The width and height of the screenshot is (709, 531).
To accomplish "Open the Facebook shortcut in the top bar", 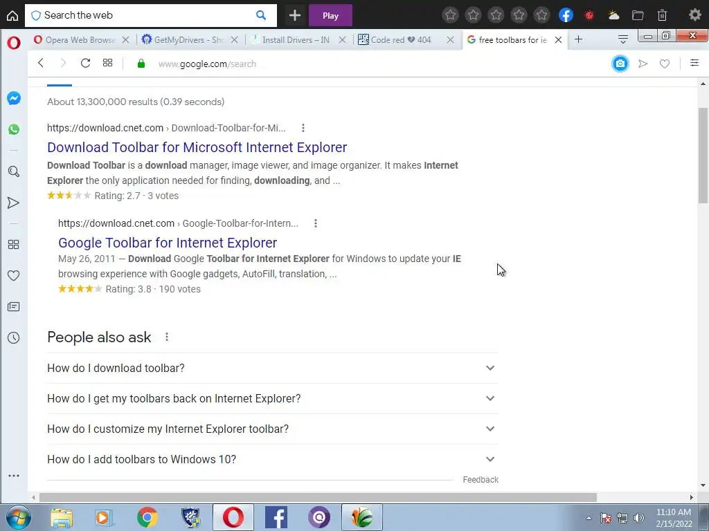I will [x=566, y=15].
